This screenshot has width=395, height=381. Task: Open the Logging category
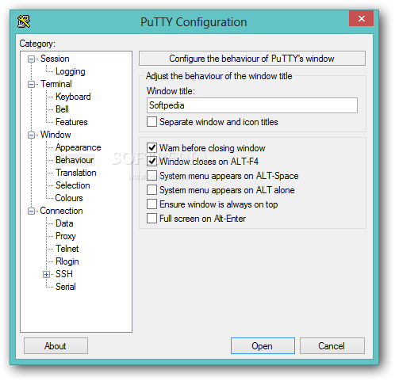tap(71, 71)
